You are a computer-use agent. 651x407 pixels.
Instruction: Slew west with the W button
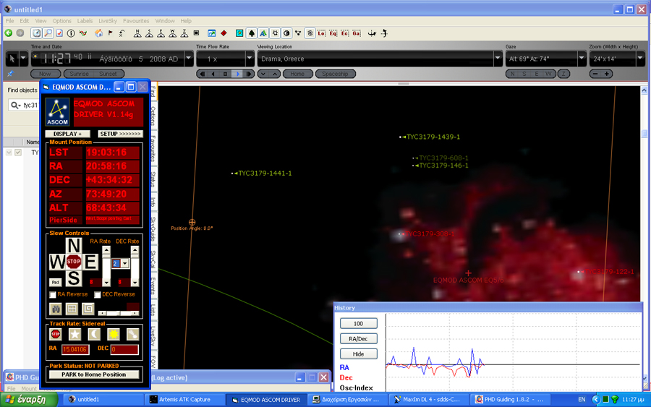click(x=57, y=262)
